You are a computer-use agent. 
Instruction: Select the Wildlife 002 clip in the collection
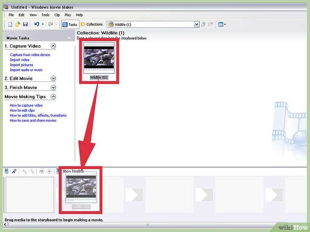99,61
